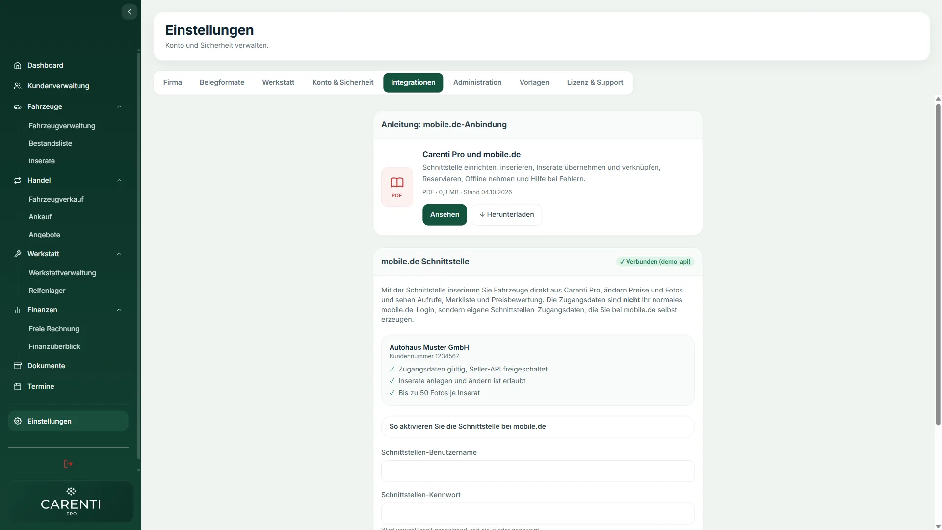Image resolution: width=942 pixels, height=530 pixels.
Task: Collapse the Fahrzeuge menu group
Action: click(x=119, y=106)
